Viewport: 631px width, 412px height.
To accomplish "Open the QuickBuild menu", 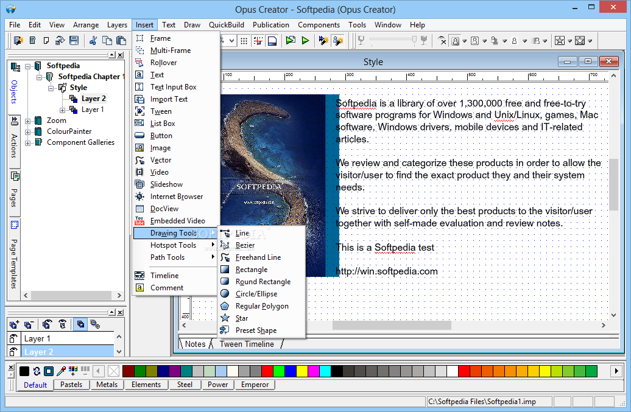I will (226, 25).
